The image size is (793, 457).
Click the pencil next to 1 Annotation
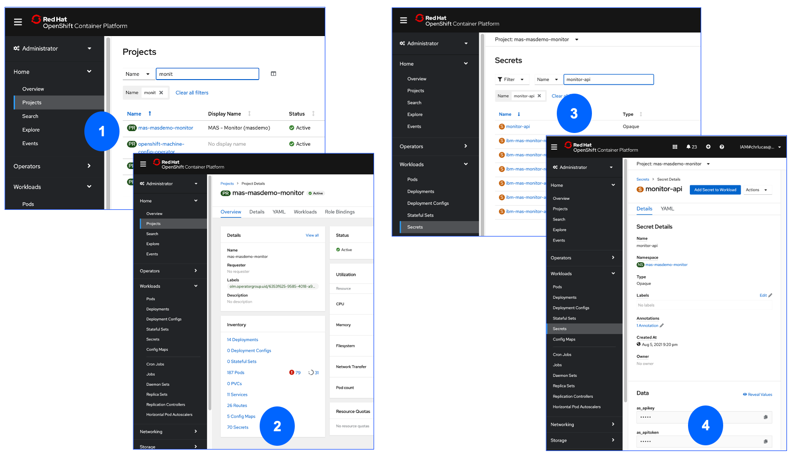(662, 325)
